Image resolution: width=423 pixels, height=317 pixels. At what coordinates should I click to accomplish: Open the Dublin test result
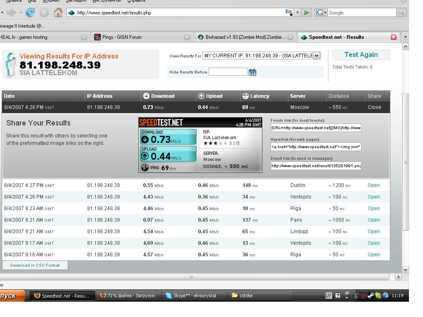coord(373,185)
